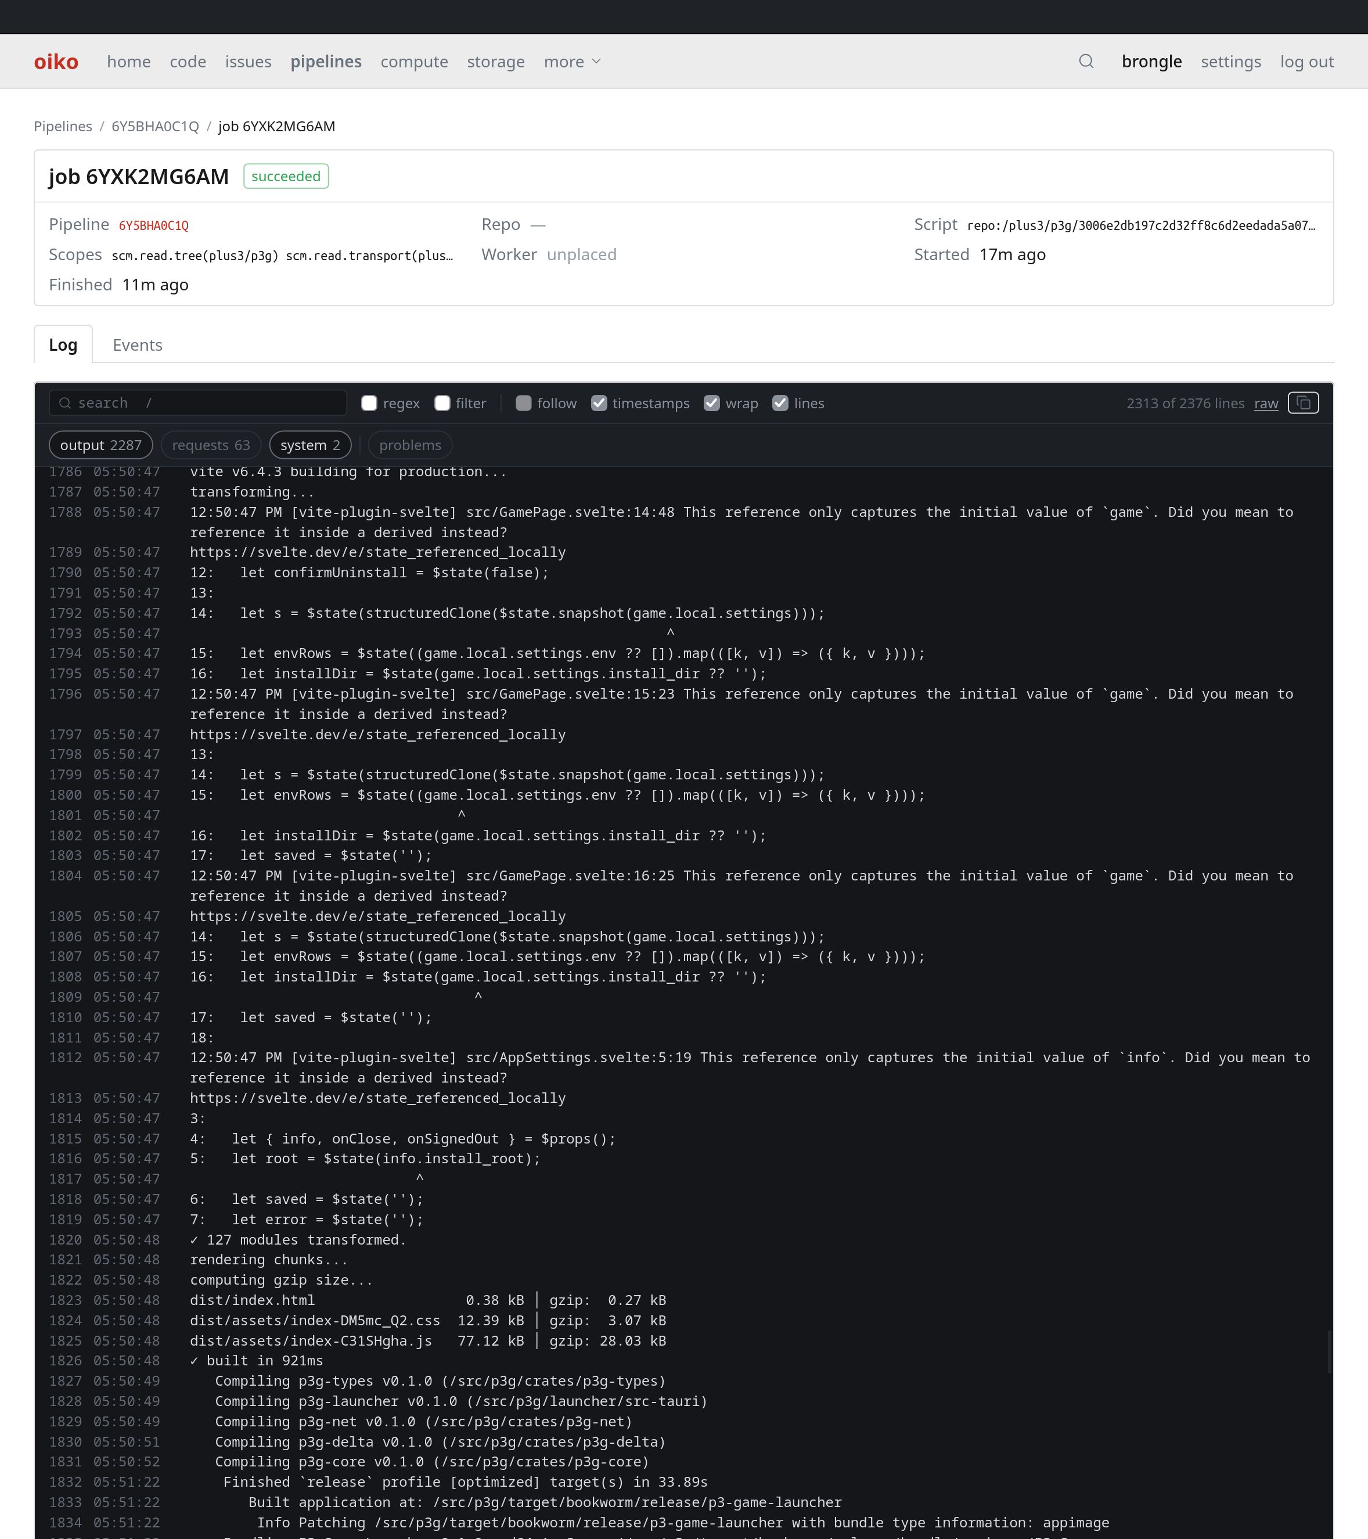
Task: Focus the log search field
Action: [x=198, y=403]
